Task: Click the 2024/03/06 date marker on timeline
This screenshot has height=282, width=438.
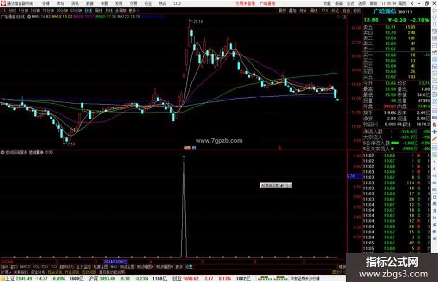Action: [115, 262]
